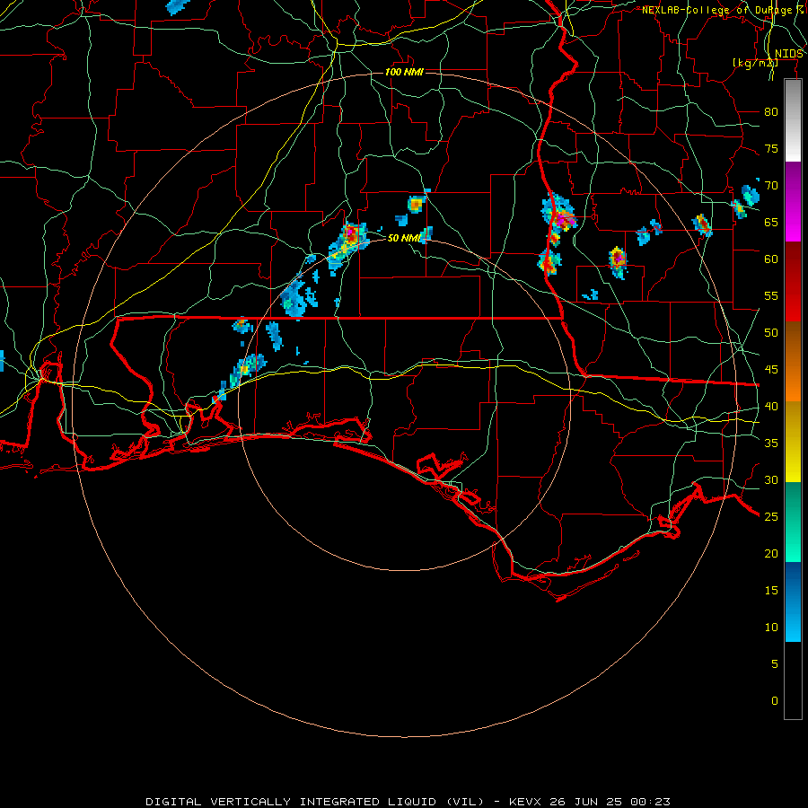
Task: Click the NIDS label above the color scale
Action: pyautogui.click(x=789, y=54)
